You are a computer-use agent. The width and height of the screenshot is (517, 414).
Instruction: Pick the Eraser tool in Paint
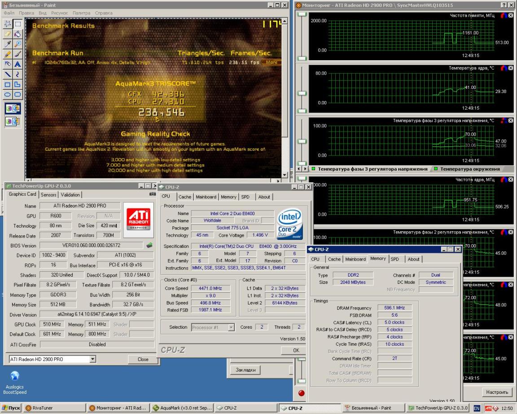(x=8, y=34)
